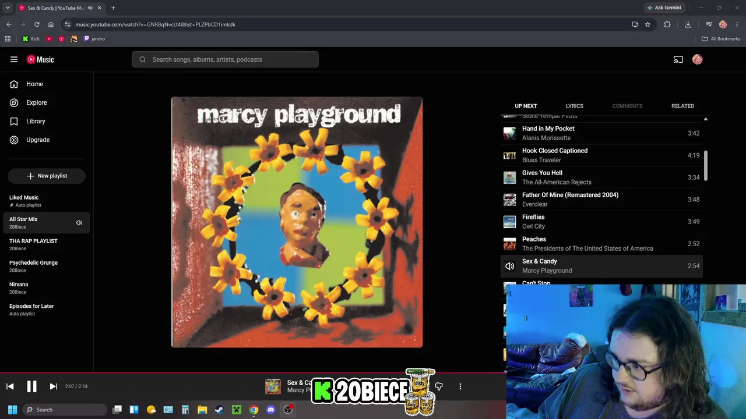
Task: Play Hook Closed Captioned from queue
Action: tap(601, 155)
